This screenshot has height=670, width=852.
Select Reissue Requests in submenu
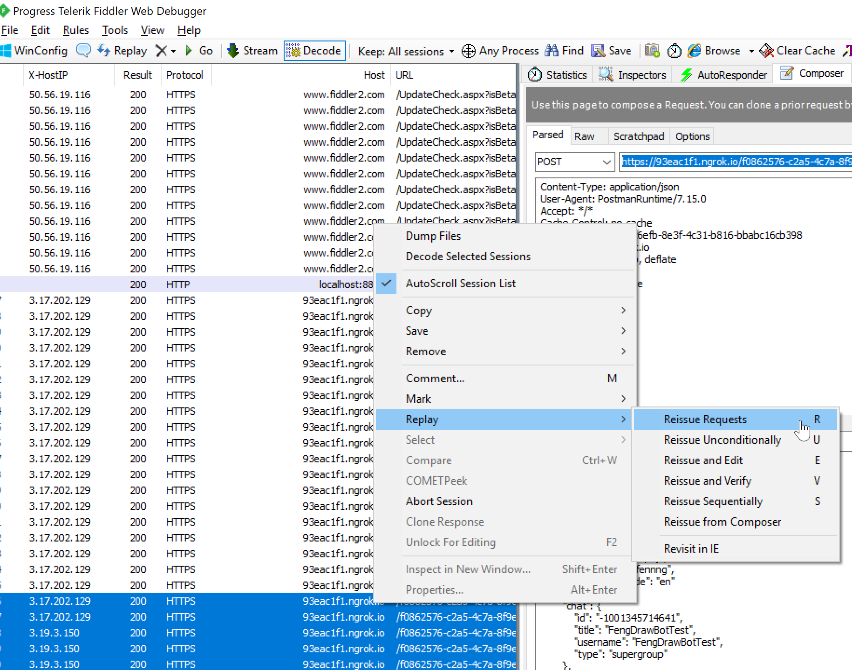[x=736, y=420]
